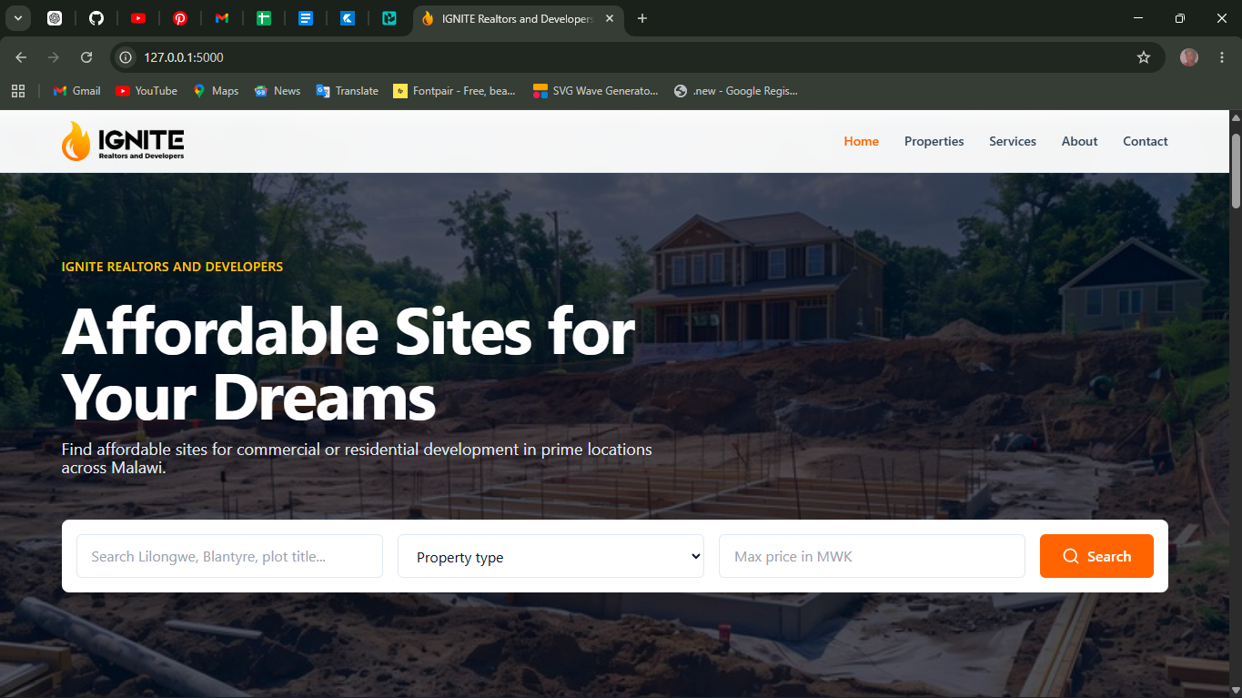The width and height of the screenshot is (1242, 698).
Task: Click the 127.0.0.1:5000 address bar
Action: click(637, 57)
